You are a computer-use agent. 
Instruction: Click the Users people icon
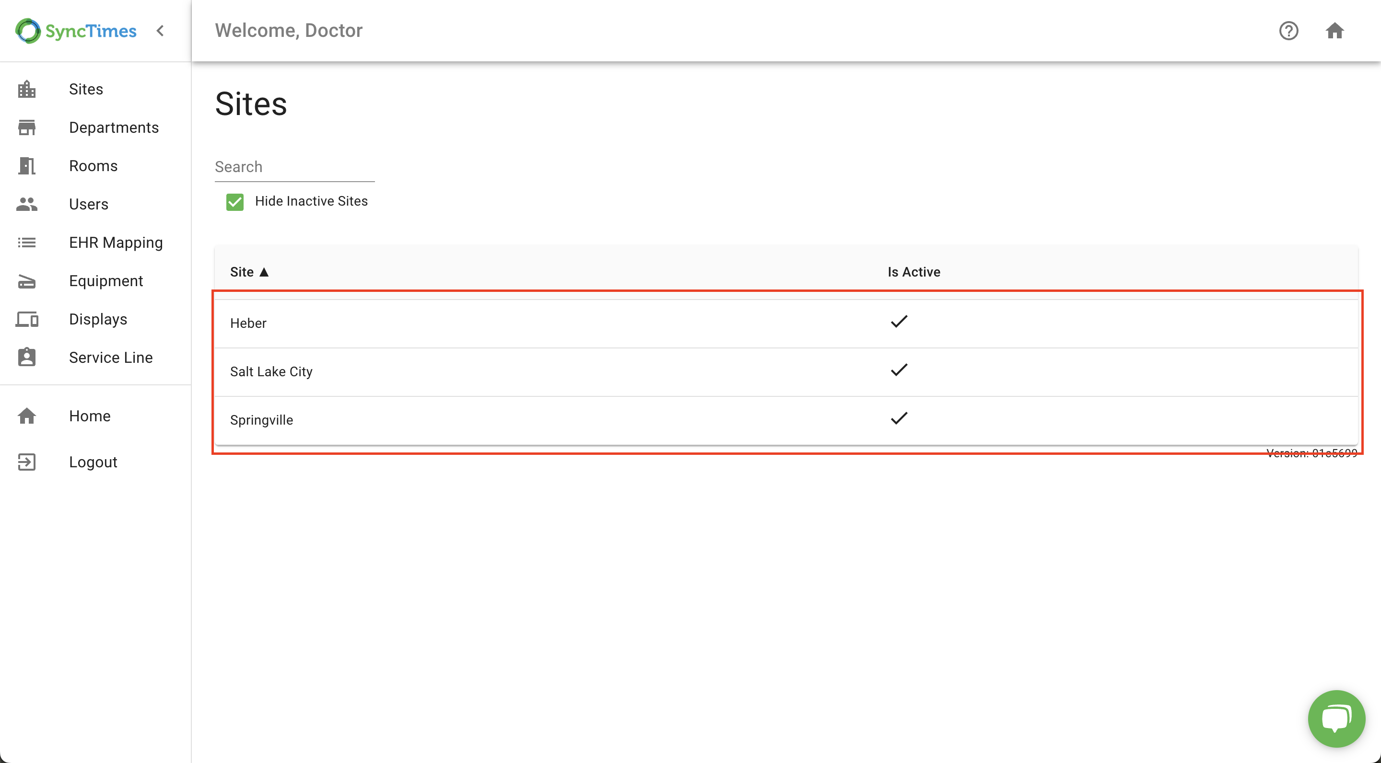click(x=27, y=204)
